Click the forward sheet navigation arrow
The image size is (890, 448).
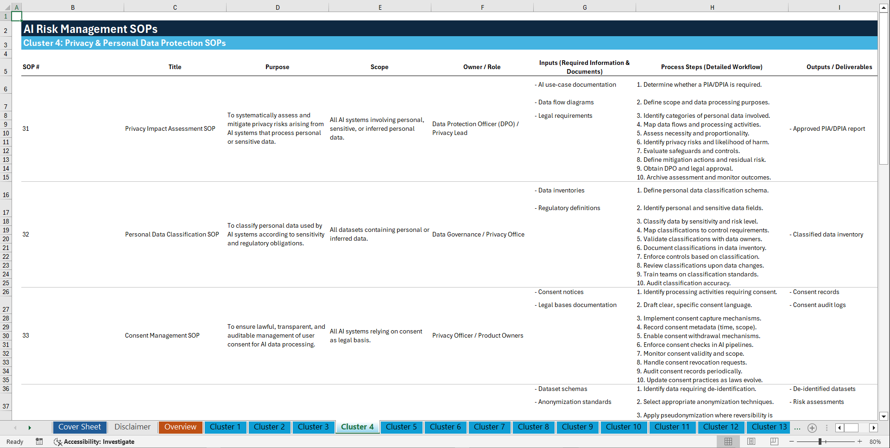(x=30, y=428)
